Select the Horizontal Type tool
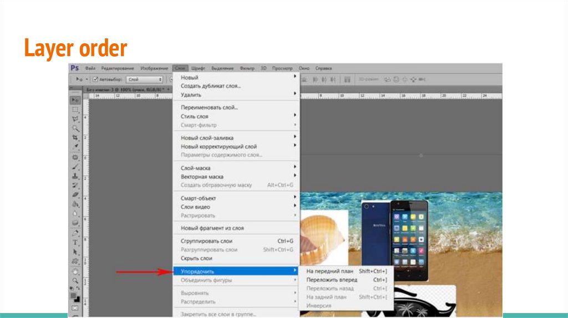 click(x=75, y=243)
